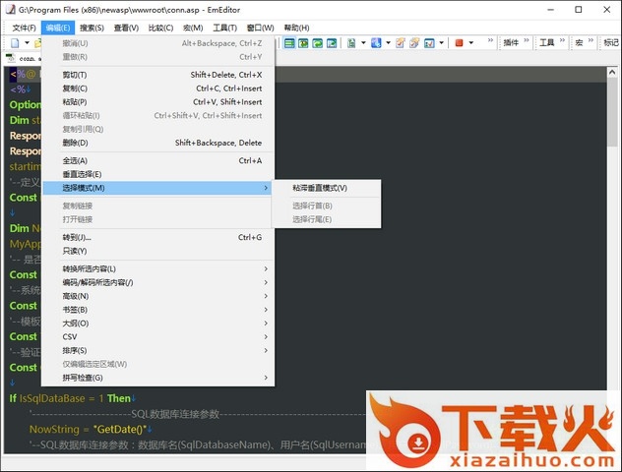Expand the CSV submenu
The height and width of the screenshot is (472, 622).
(x=157, y=337)
